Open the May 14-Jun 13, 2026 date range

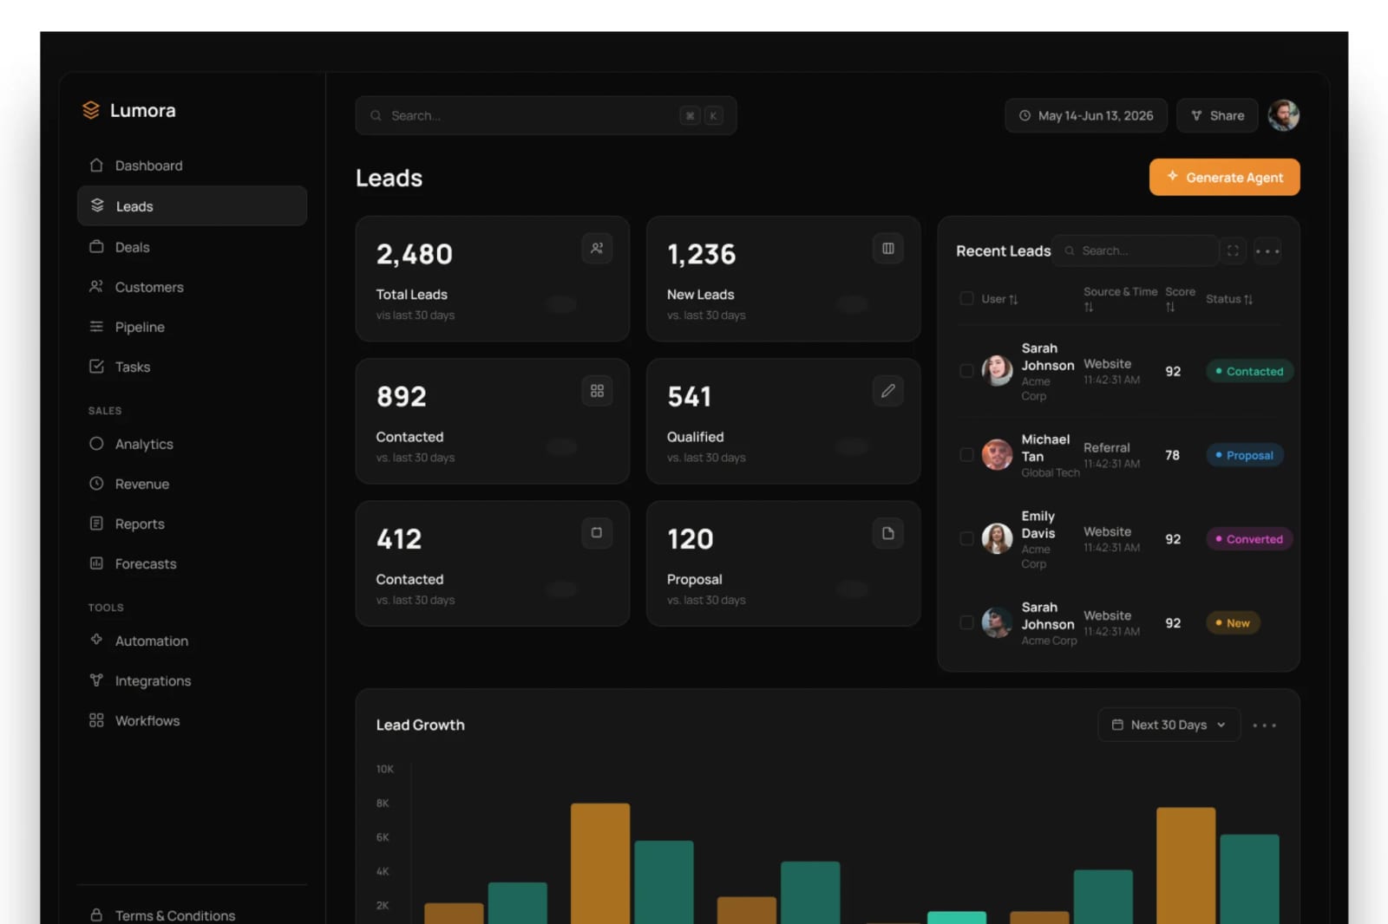[x=1086, y=115]
